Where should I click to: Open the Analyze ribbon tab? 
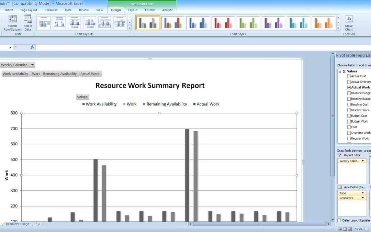(167, 10)
